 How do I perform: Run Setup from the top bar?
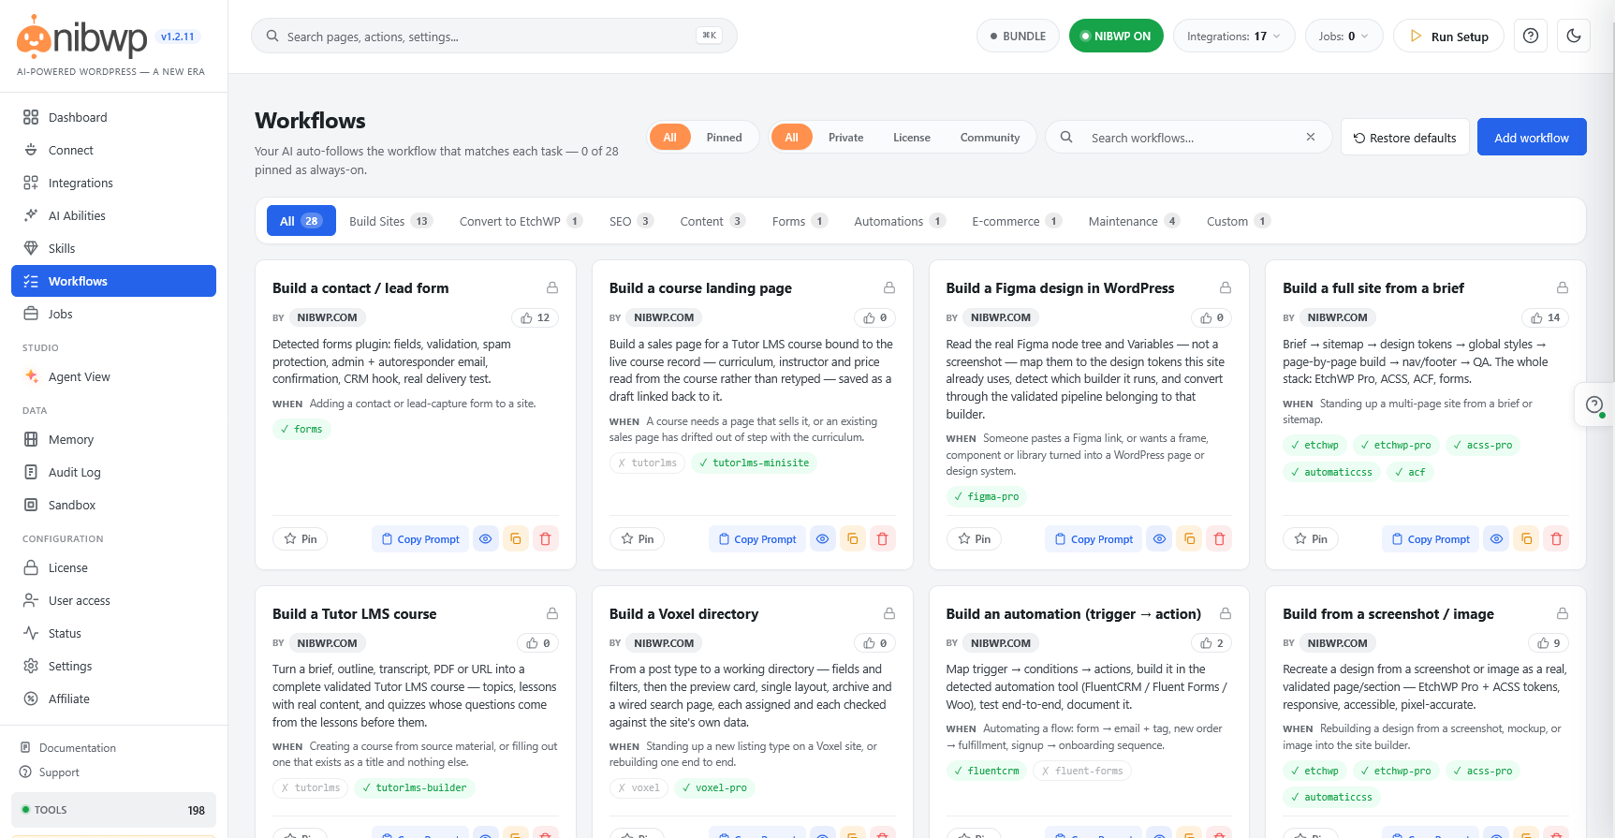point(1448,36)
